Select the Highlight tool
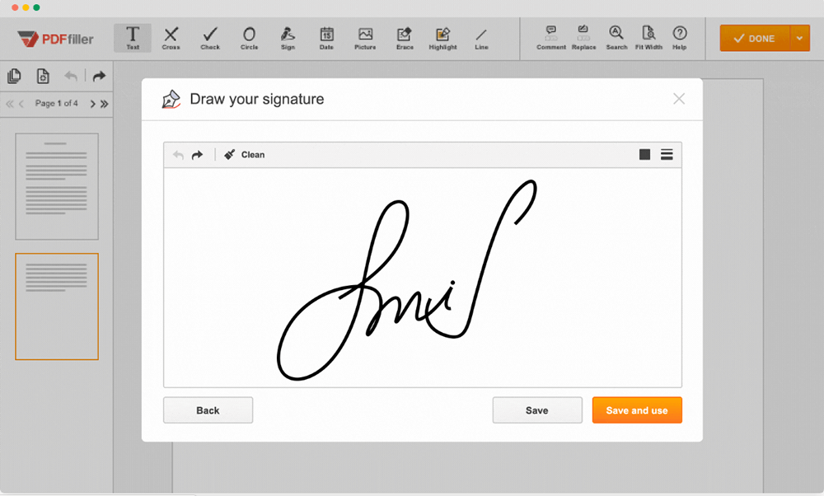 click(x=442, y=38)
